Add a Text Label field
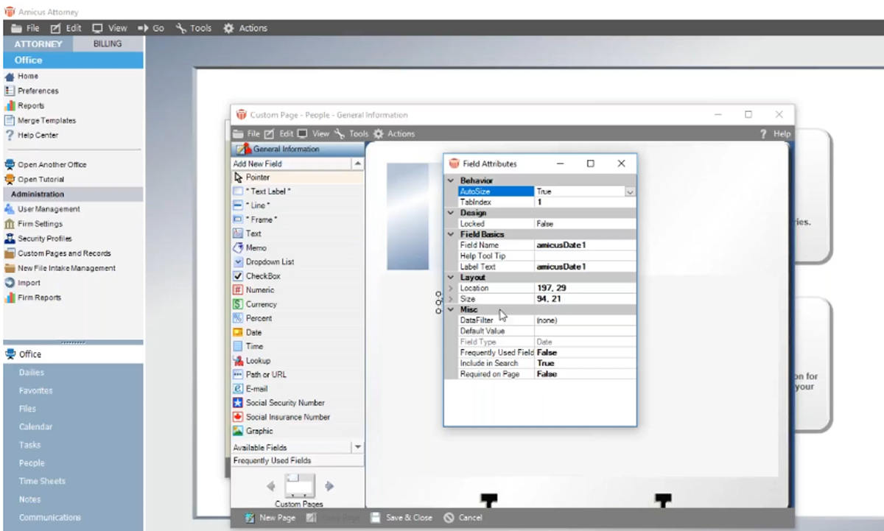This screenshot has height=531, width=884. pos(298,191)
